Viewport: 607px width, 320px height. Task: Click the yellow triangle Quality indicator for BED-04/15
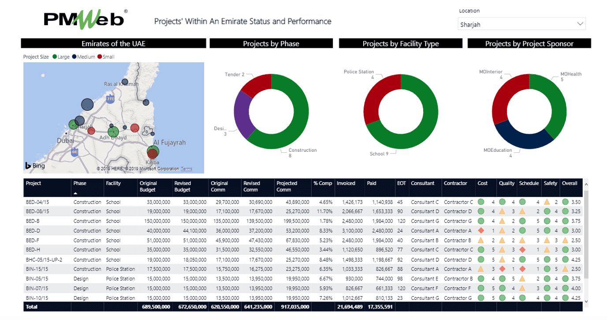[x=502, y=202]
